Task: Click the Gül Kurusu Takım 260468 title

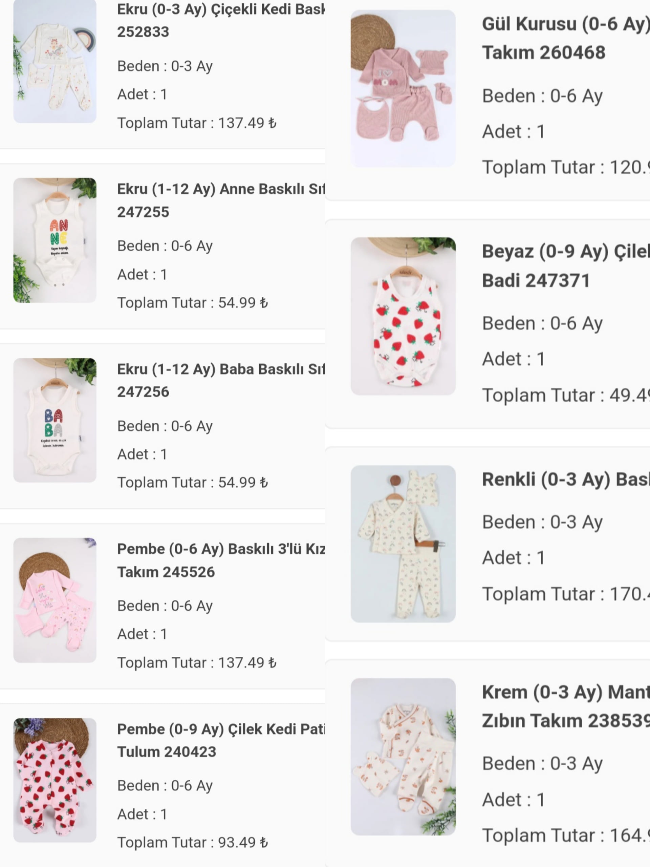Action: (565, 38)
